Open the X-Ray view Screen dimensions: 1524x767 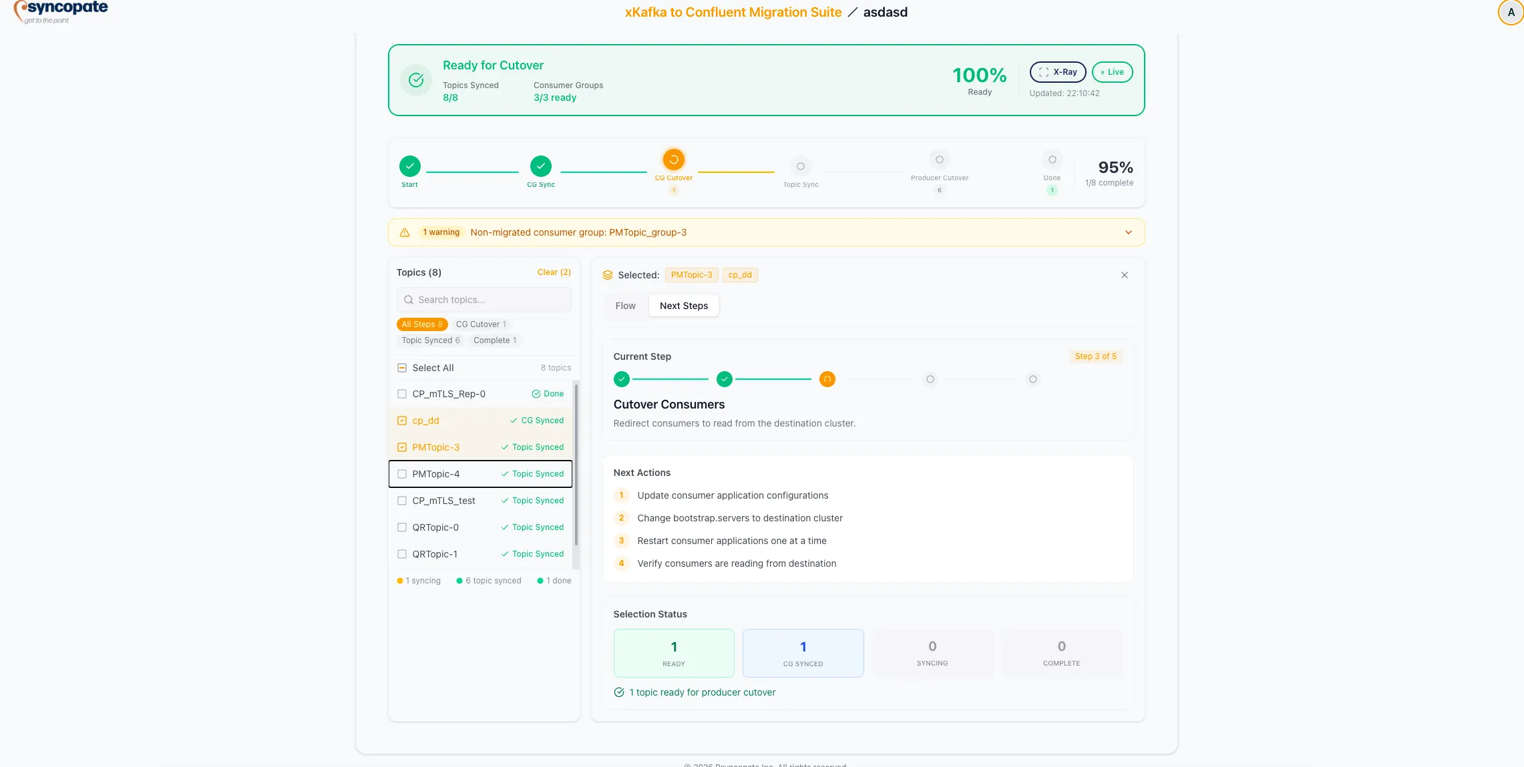[x=1058, y=72]
